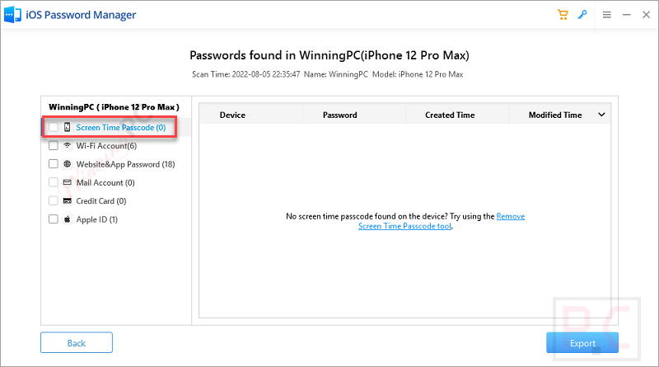Click the Apple ID apple icon
The image size is (659, 367).
point(68,219)
